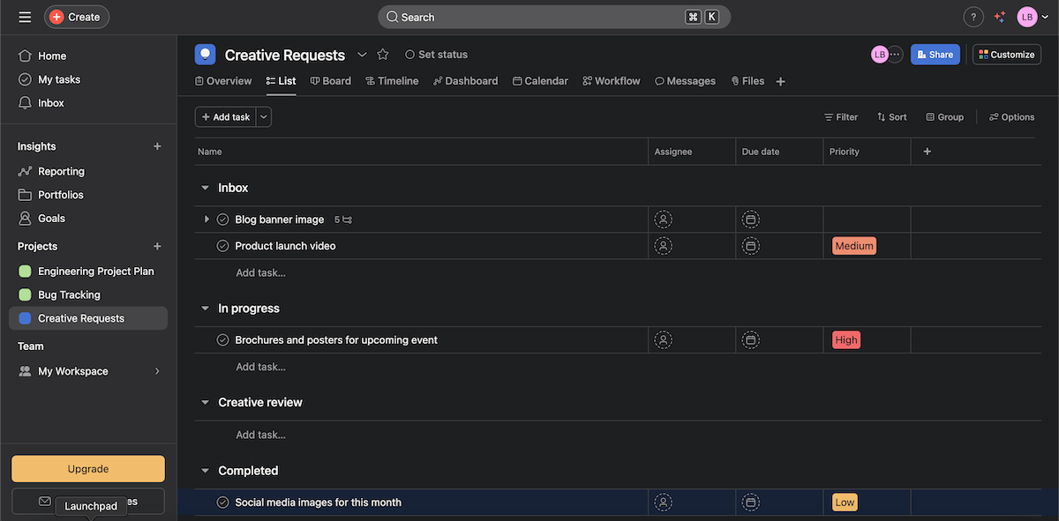The height and width of the screenshot is (521, 1059).
Task: Add a new tab with plus icon
Action: pyautogui.click(x=780, y=81)
